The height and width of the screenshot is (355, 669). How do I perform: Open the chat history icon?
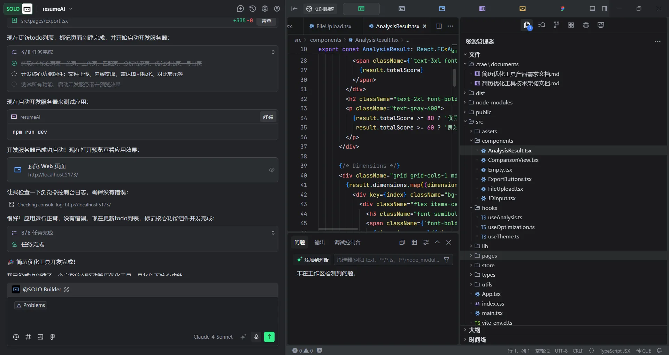click(x=253, y=9)
